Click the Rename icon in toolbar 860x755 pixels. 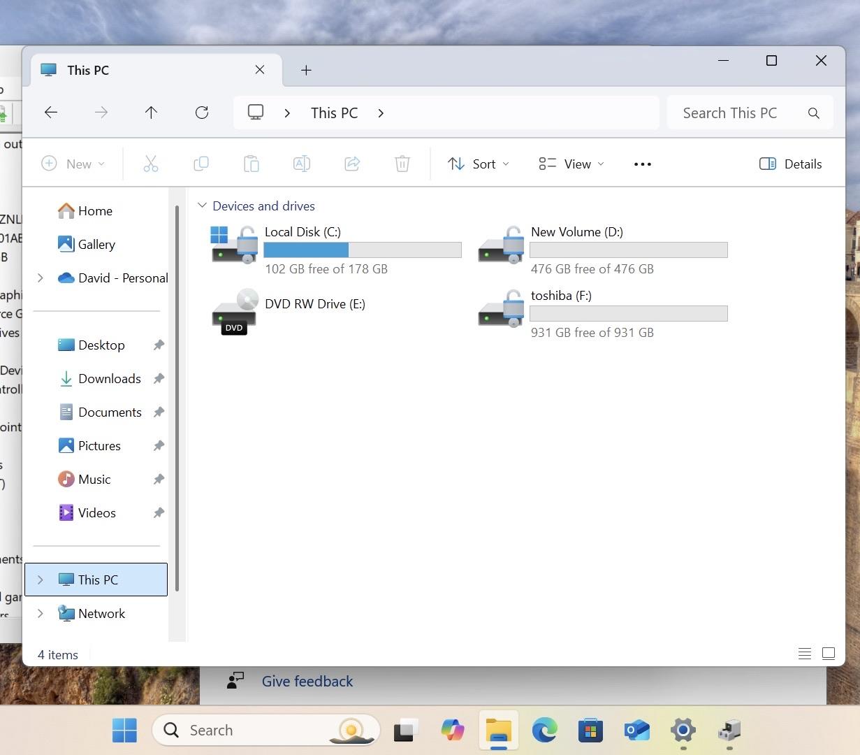(302, 164)
